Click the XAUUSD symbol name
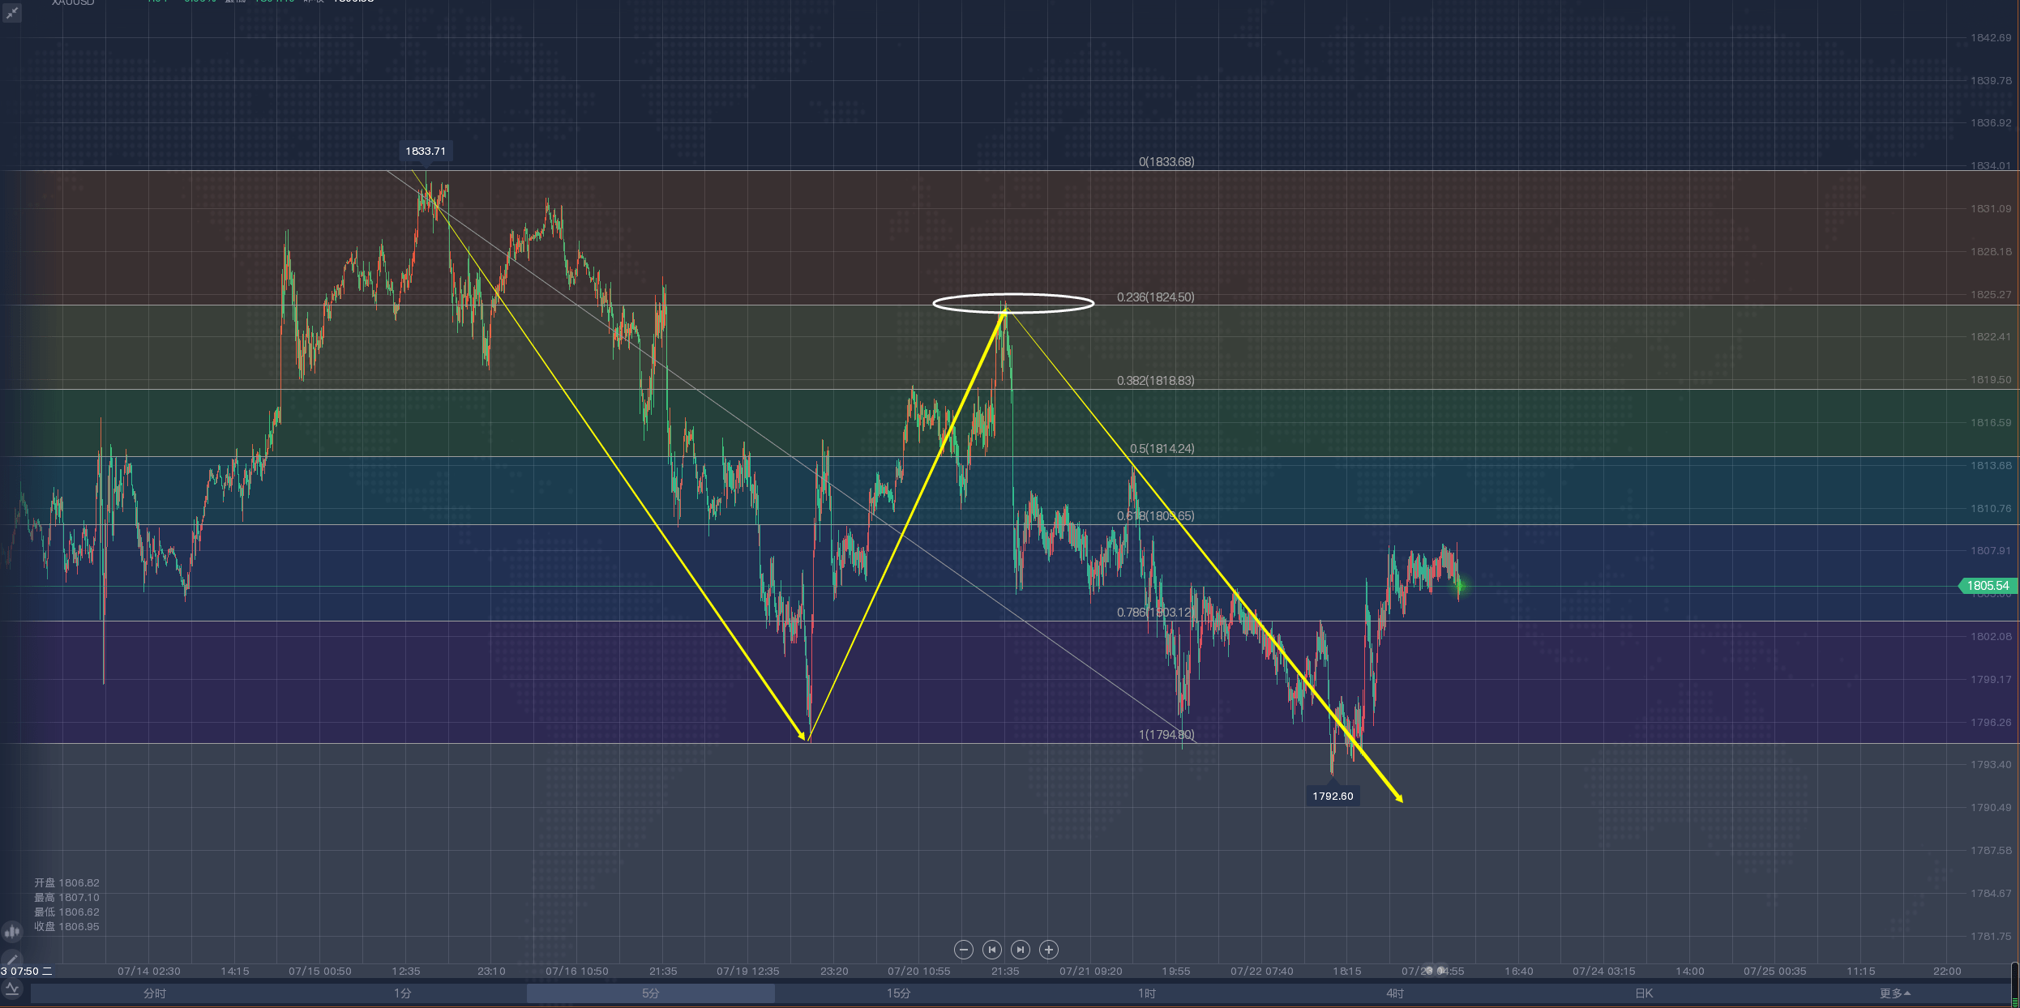The image size is (2020, 1008). coord(73,2)
